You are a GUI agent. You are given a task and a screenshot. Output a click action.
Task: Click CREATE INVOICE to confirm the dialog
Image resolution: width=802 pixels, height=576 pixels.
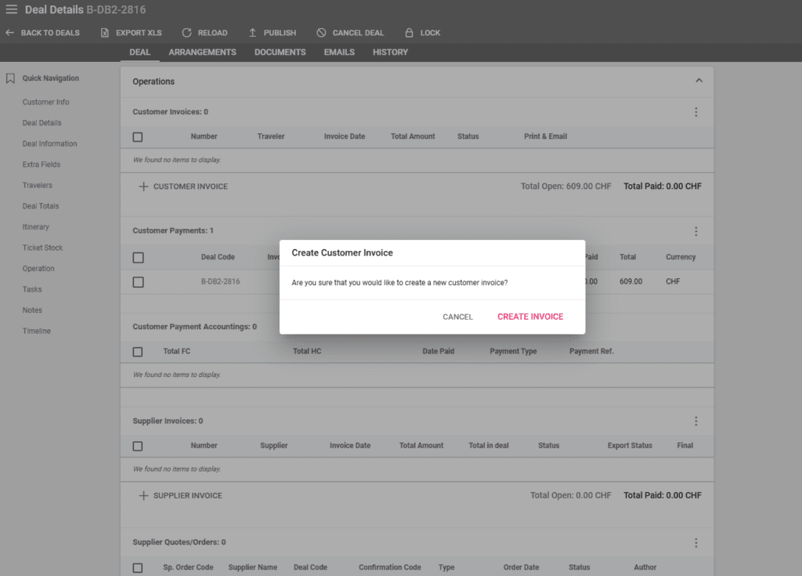point(530,317)
